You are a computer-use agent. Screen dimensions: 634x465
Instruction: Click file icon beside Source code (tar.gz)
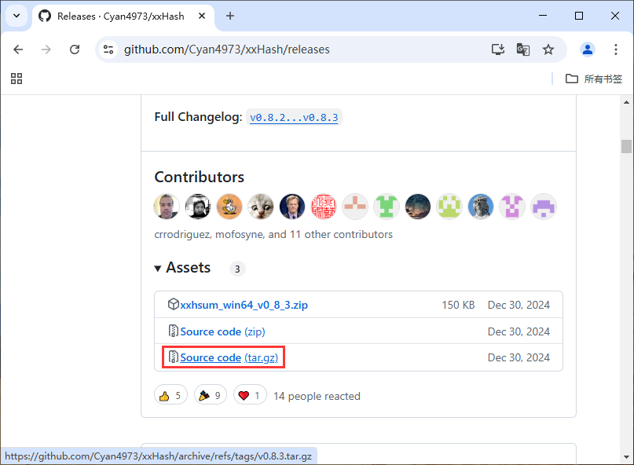[x=173, y=357]
